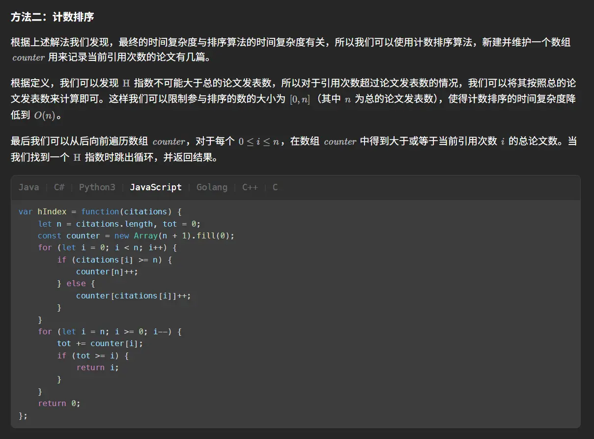Image resolution: width=594 pixels, height=439 pixels.
Task: Click the 'return i;' code line
Action: click(97, 367)
